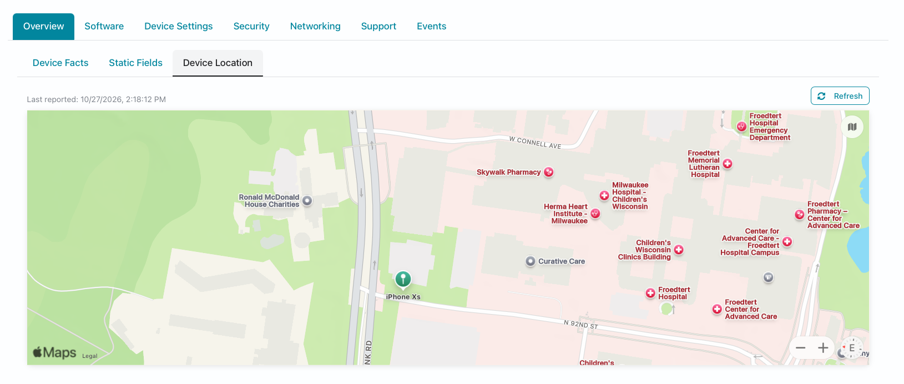The image size is (904, 384).
Task: Select the Ronald McDonald House Charities marker
Action: click(307, 200)
